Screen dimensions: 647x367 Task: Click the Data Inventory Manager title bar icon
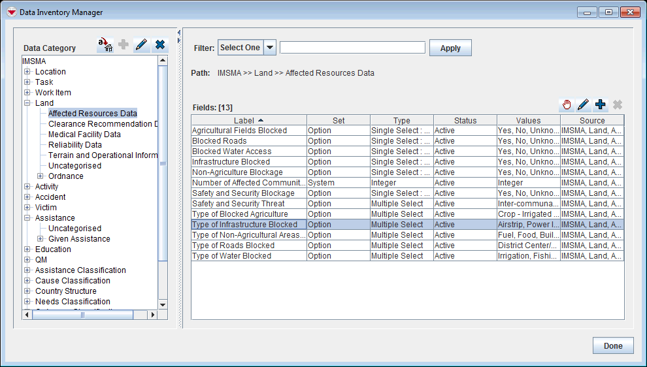click(11, 12)
